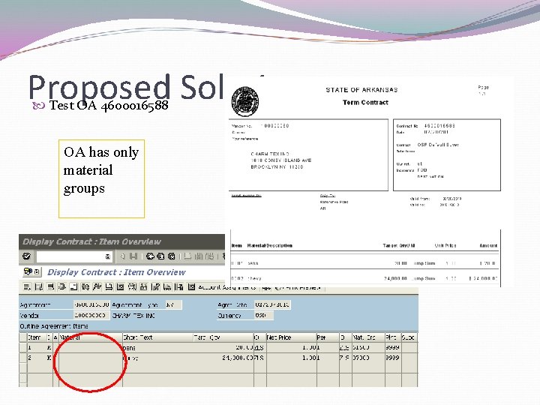
Task: Click the green Back arrow icon
Action: (150, 256)
